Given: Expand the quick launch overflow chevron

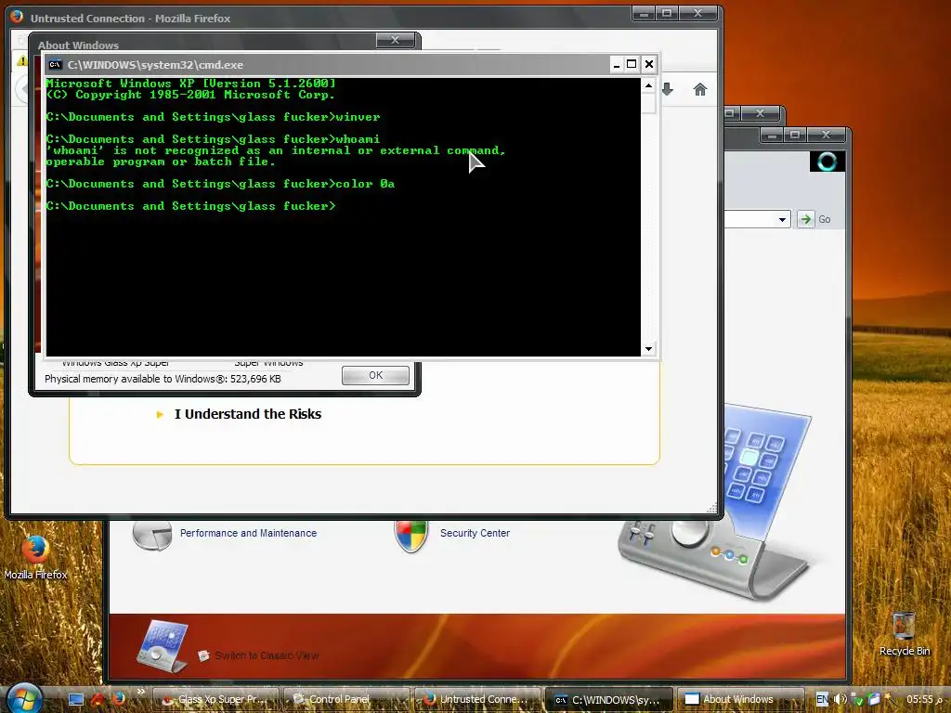Looking at the screenshot, I should (x=141, y=691).
